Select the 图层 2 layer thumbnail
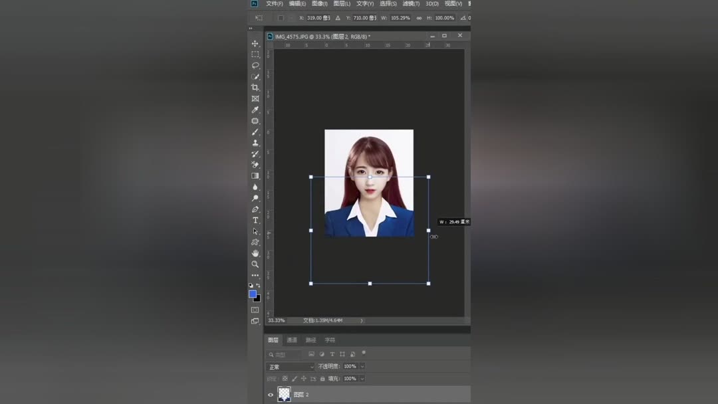Image resolution: width=718 pixels, height=404 pixels. 284,393
